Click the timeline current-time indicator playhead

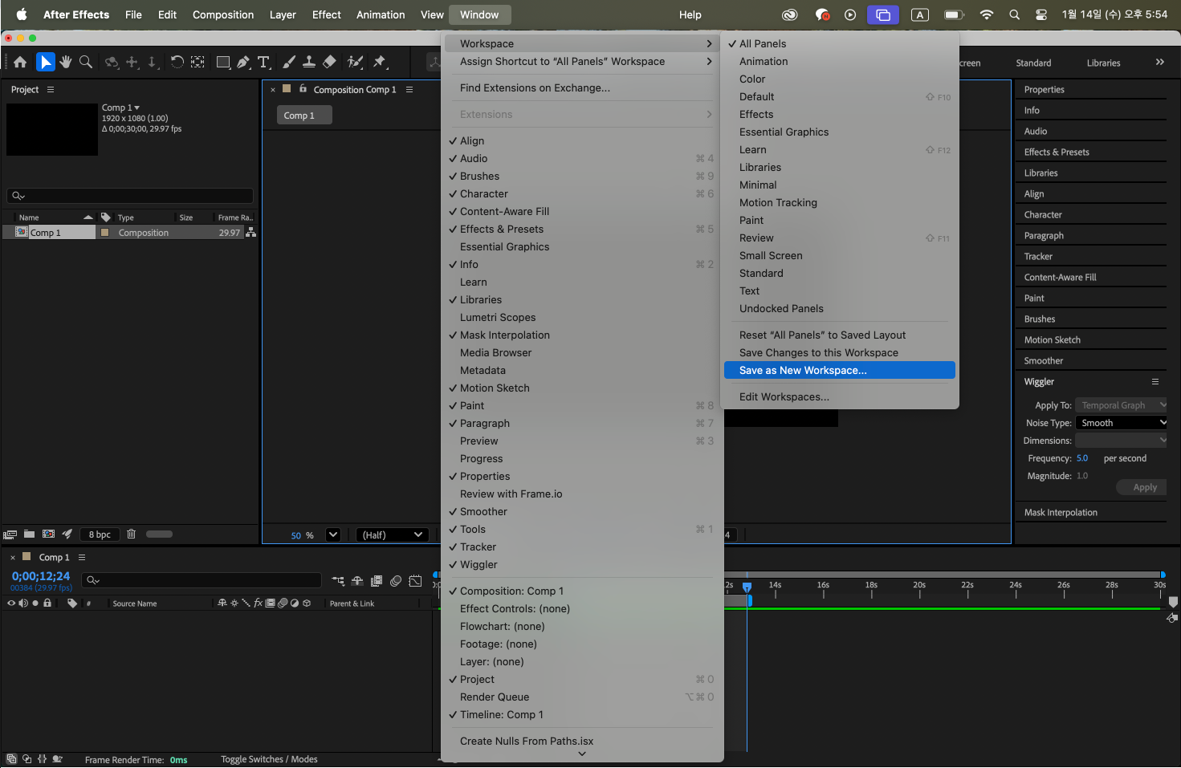747,588
